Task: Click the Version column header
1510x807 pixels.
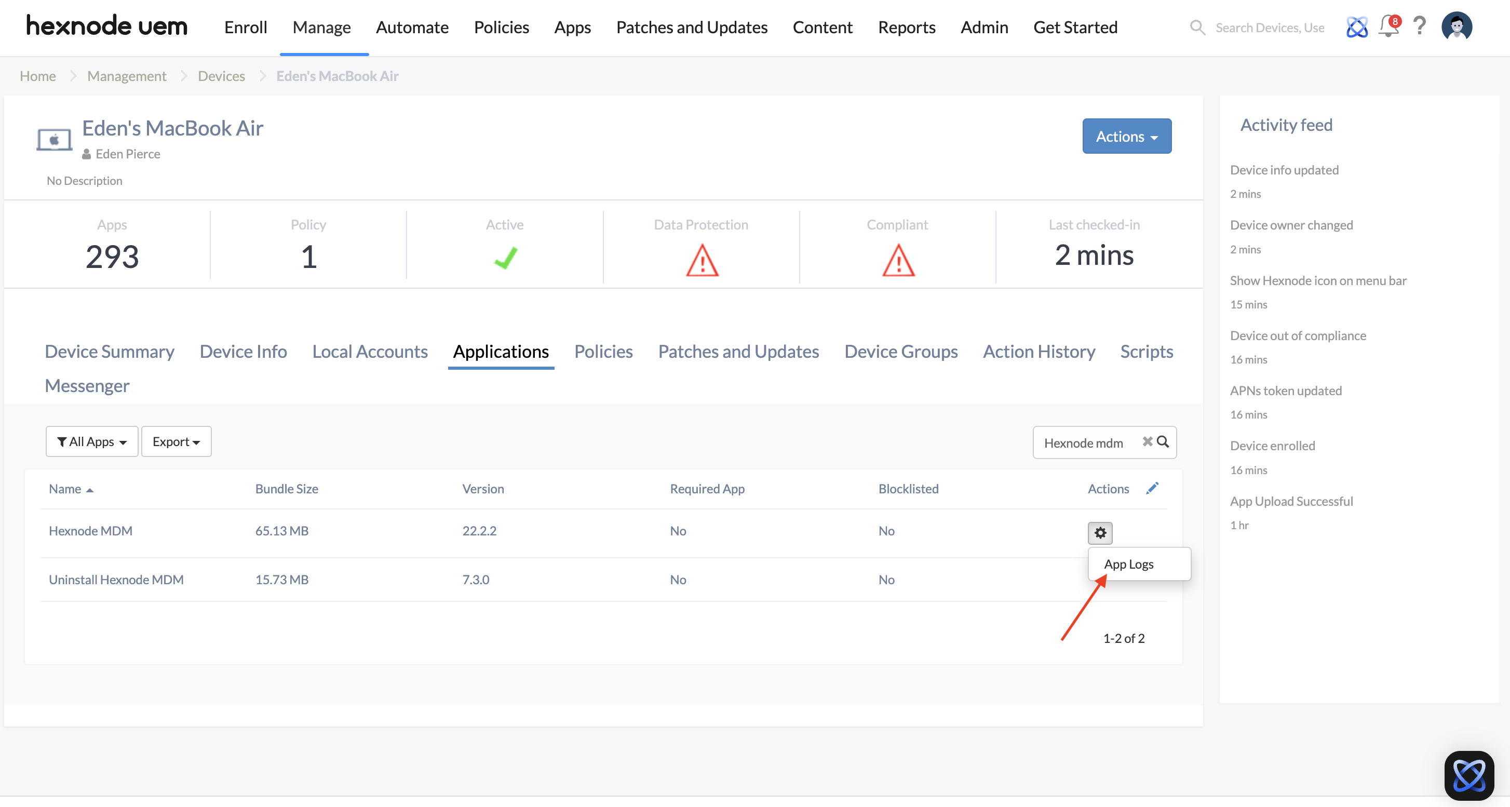Action: point(483,489)
